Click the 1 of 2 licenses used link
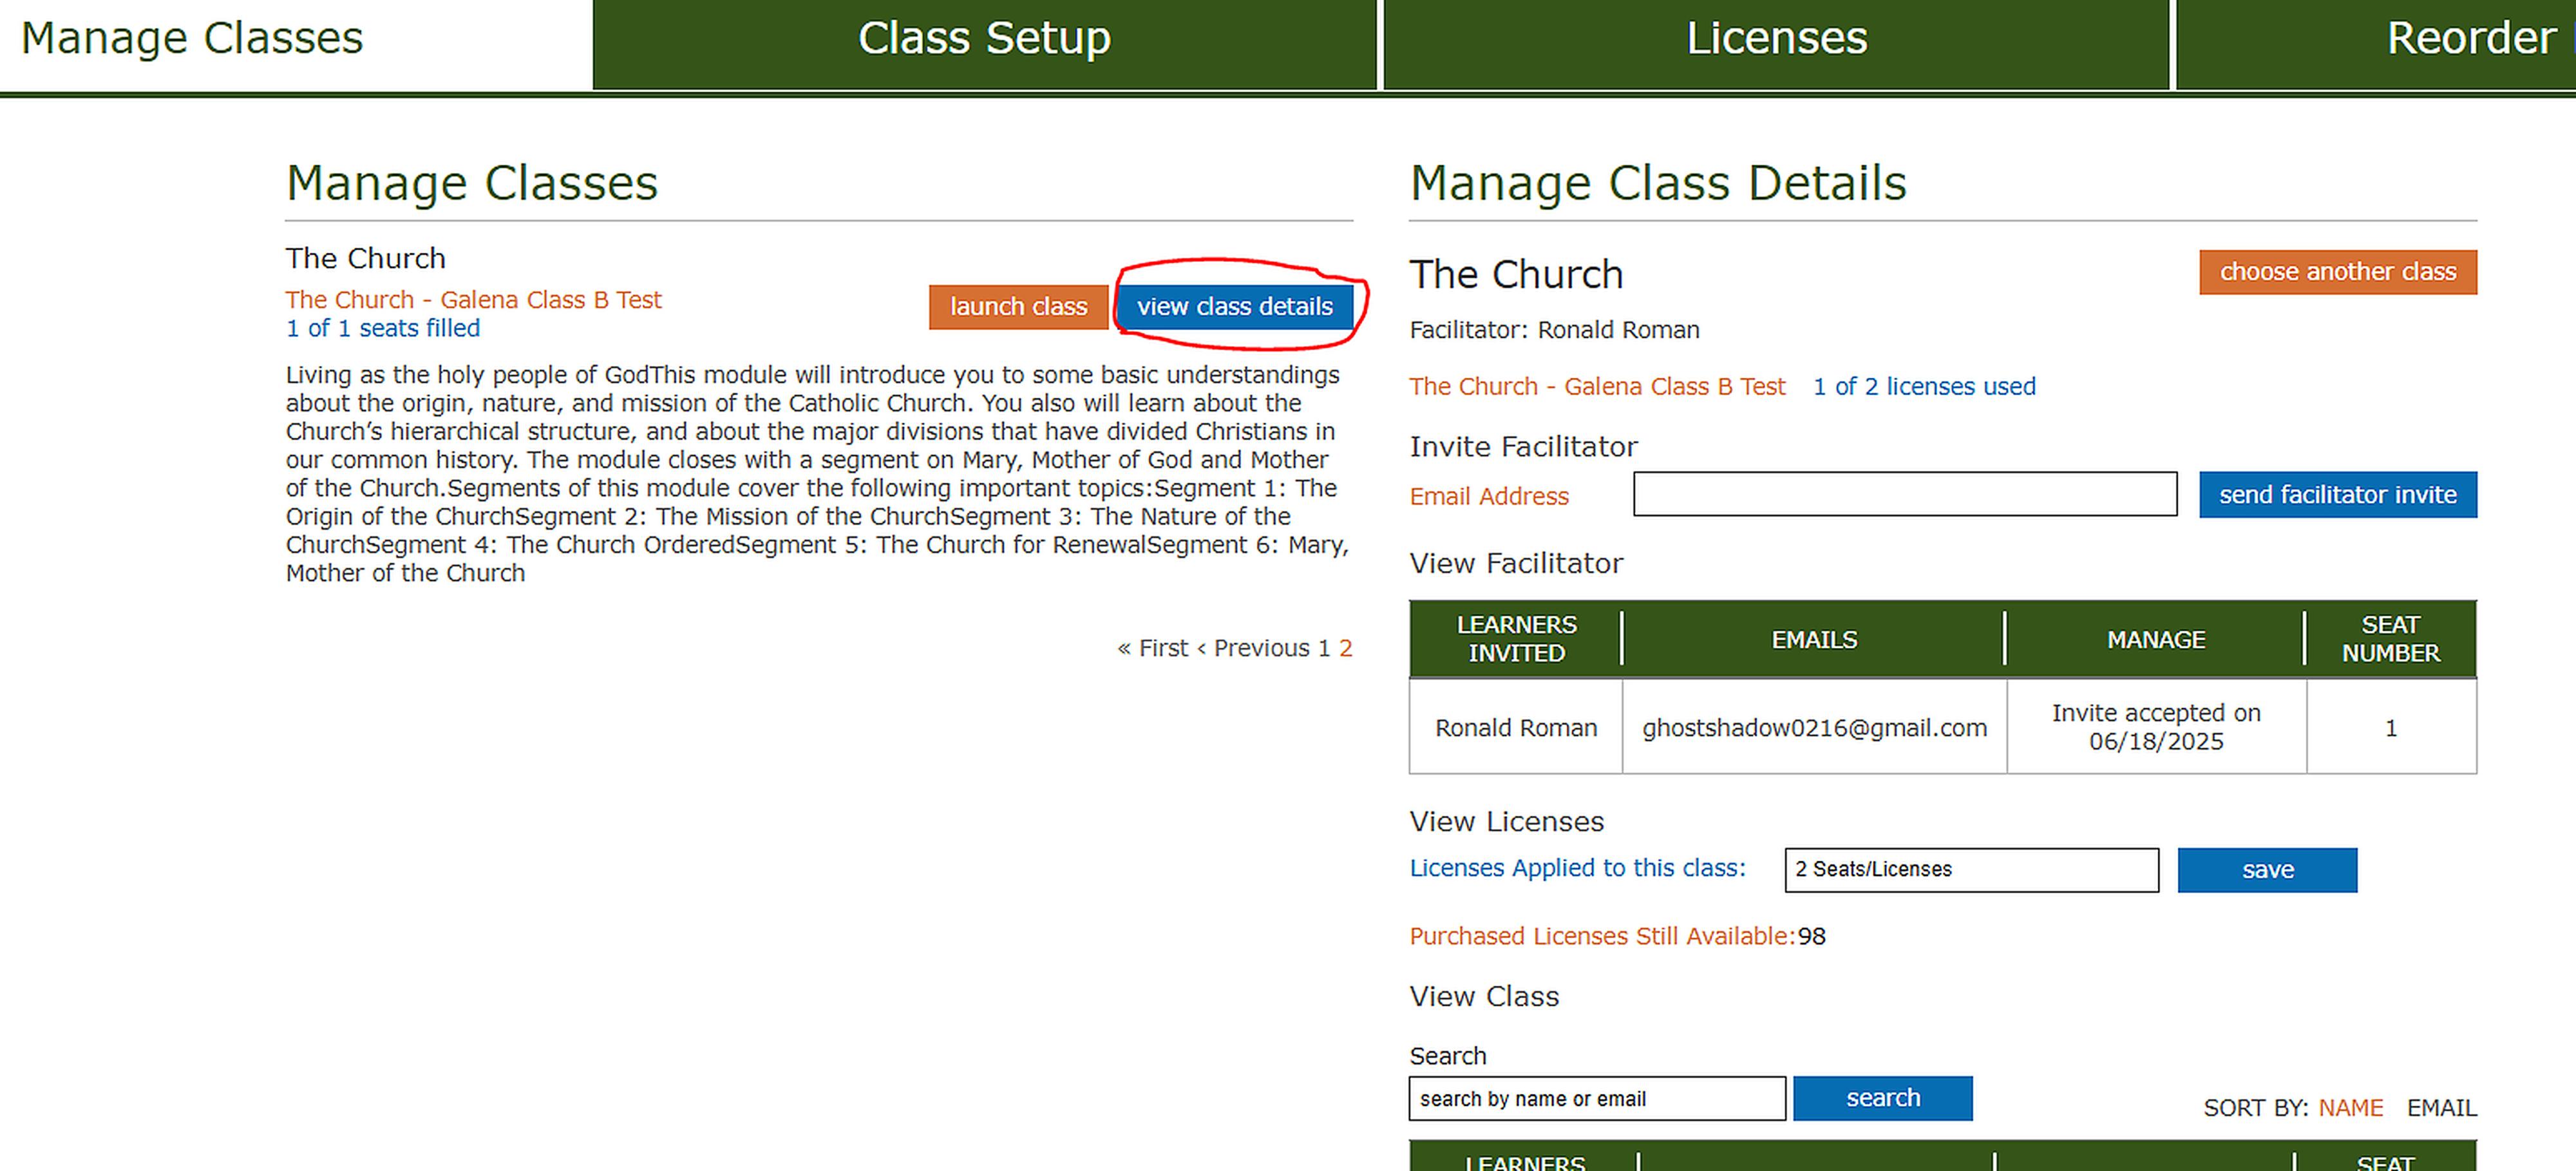 tap(1924, 386)
